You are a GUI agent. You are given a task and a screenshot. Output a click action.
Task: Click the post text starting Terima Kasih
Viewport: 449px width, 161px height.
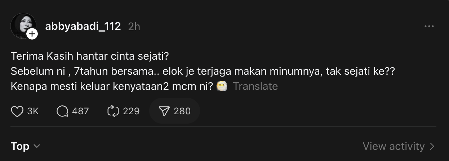point(90,57)
